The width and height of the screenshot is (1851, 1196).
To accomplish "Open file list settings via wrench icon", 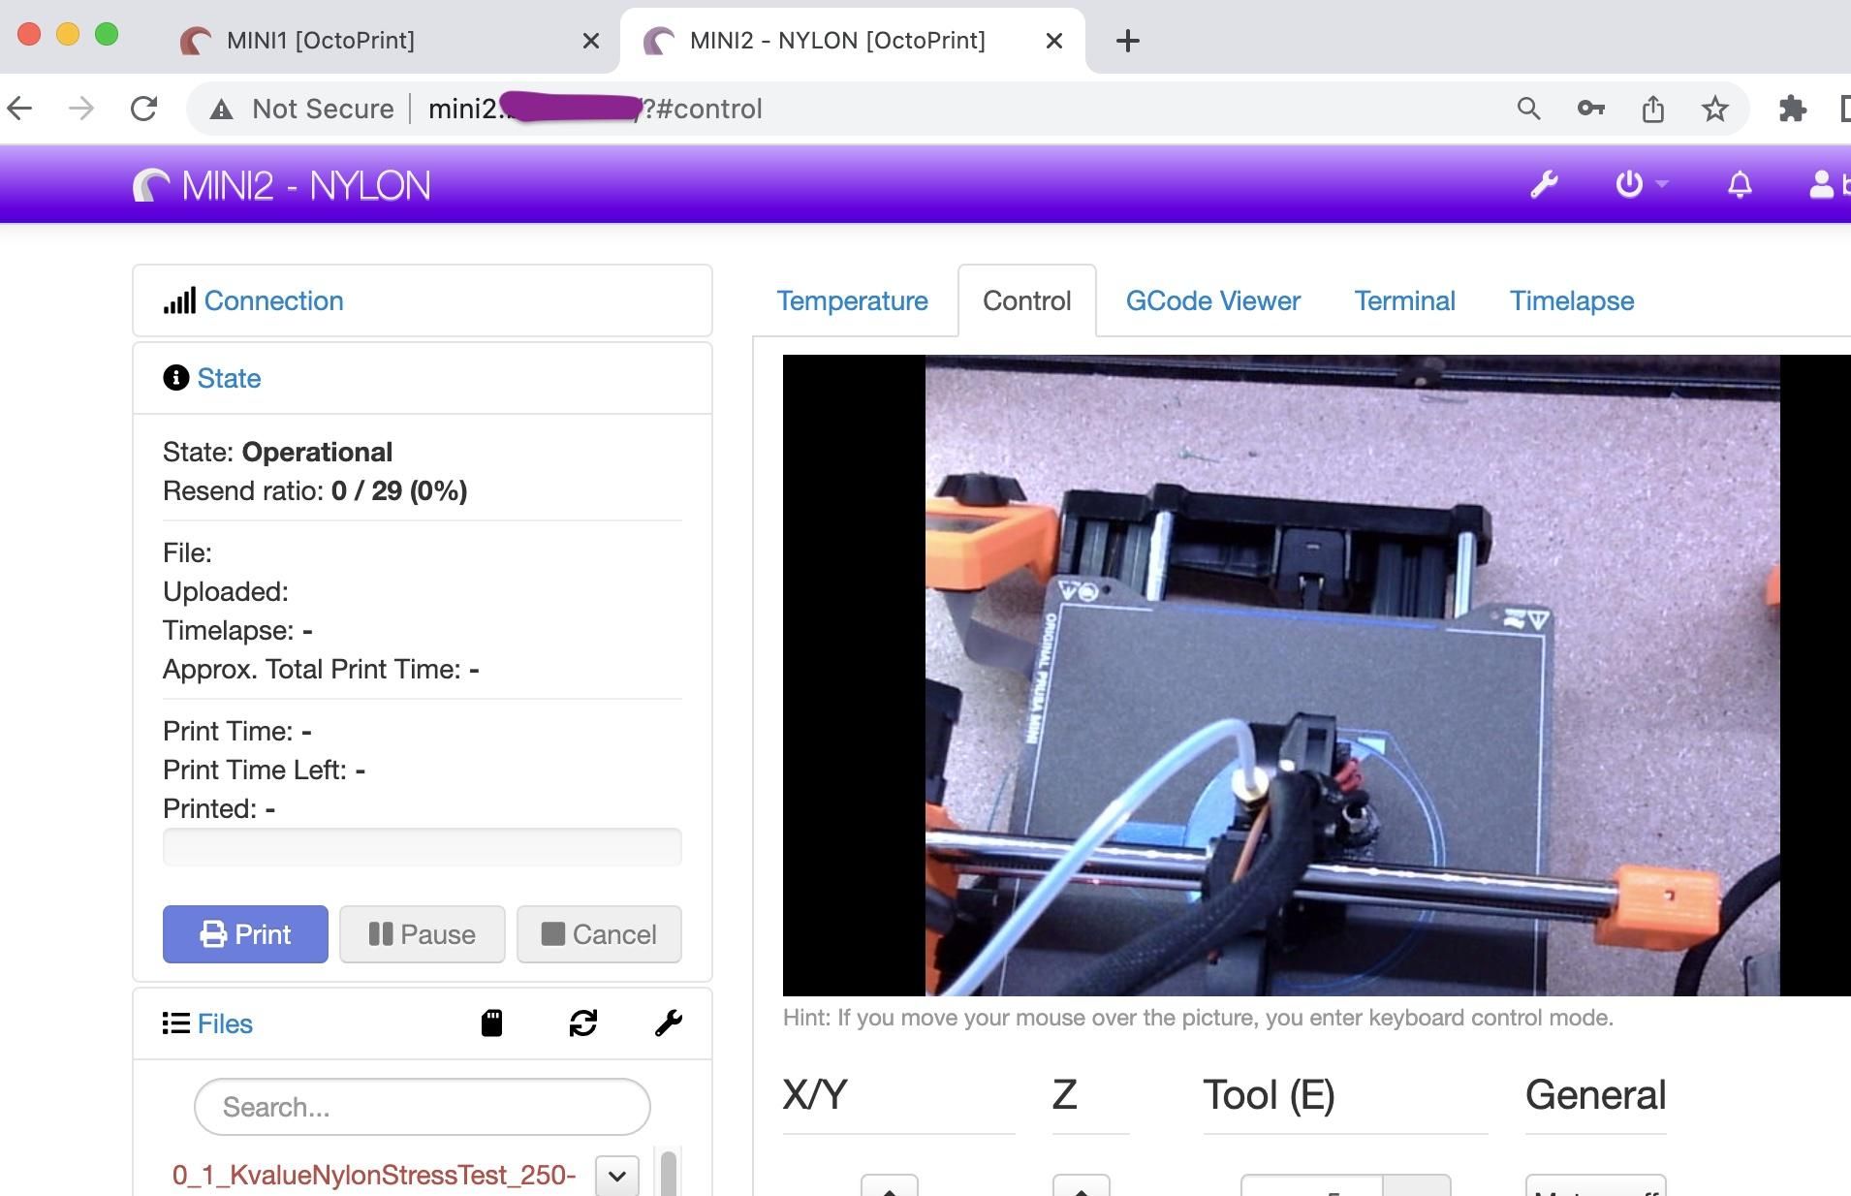I will click(x=670, y=1023).
